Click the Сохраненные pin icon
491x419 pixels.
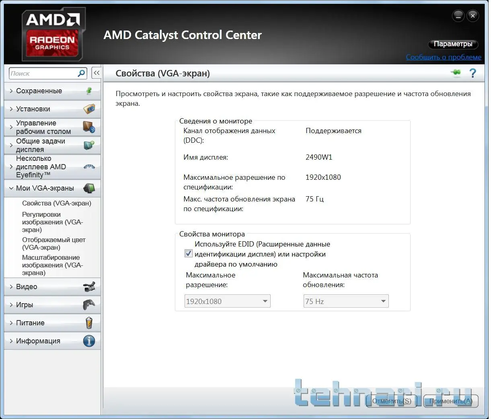click(89, 91)
